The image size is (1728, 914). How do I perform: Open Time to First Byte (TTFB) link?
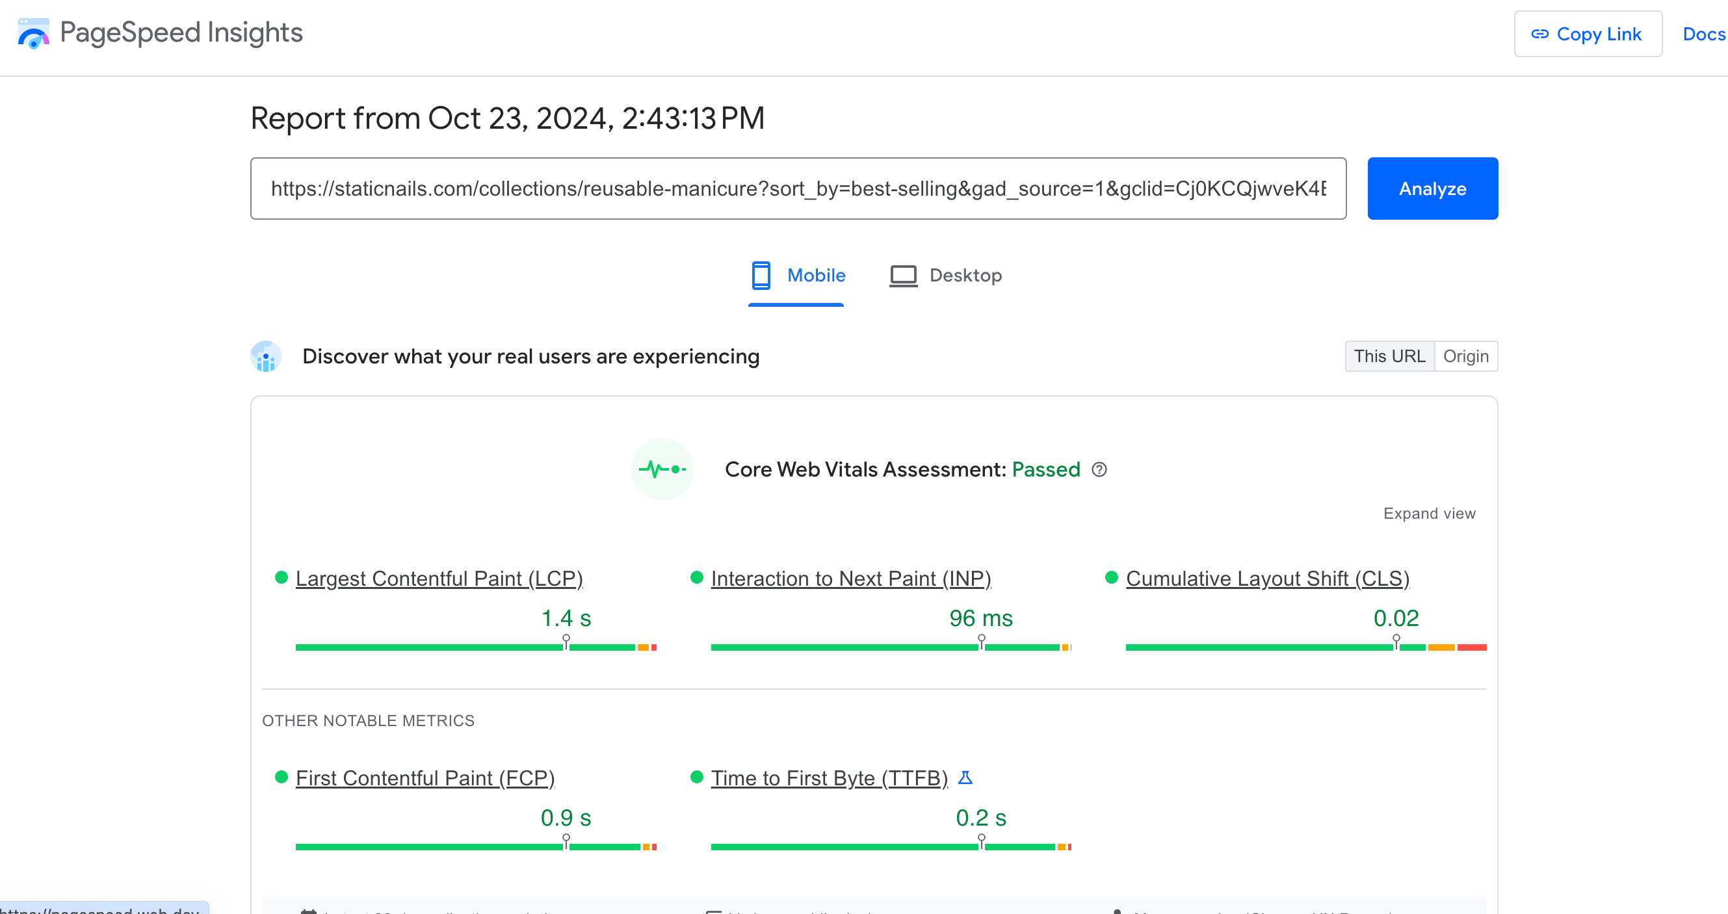tap(828, 778)
